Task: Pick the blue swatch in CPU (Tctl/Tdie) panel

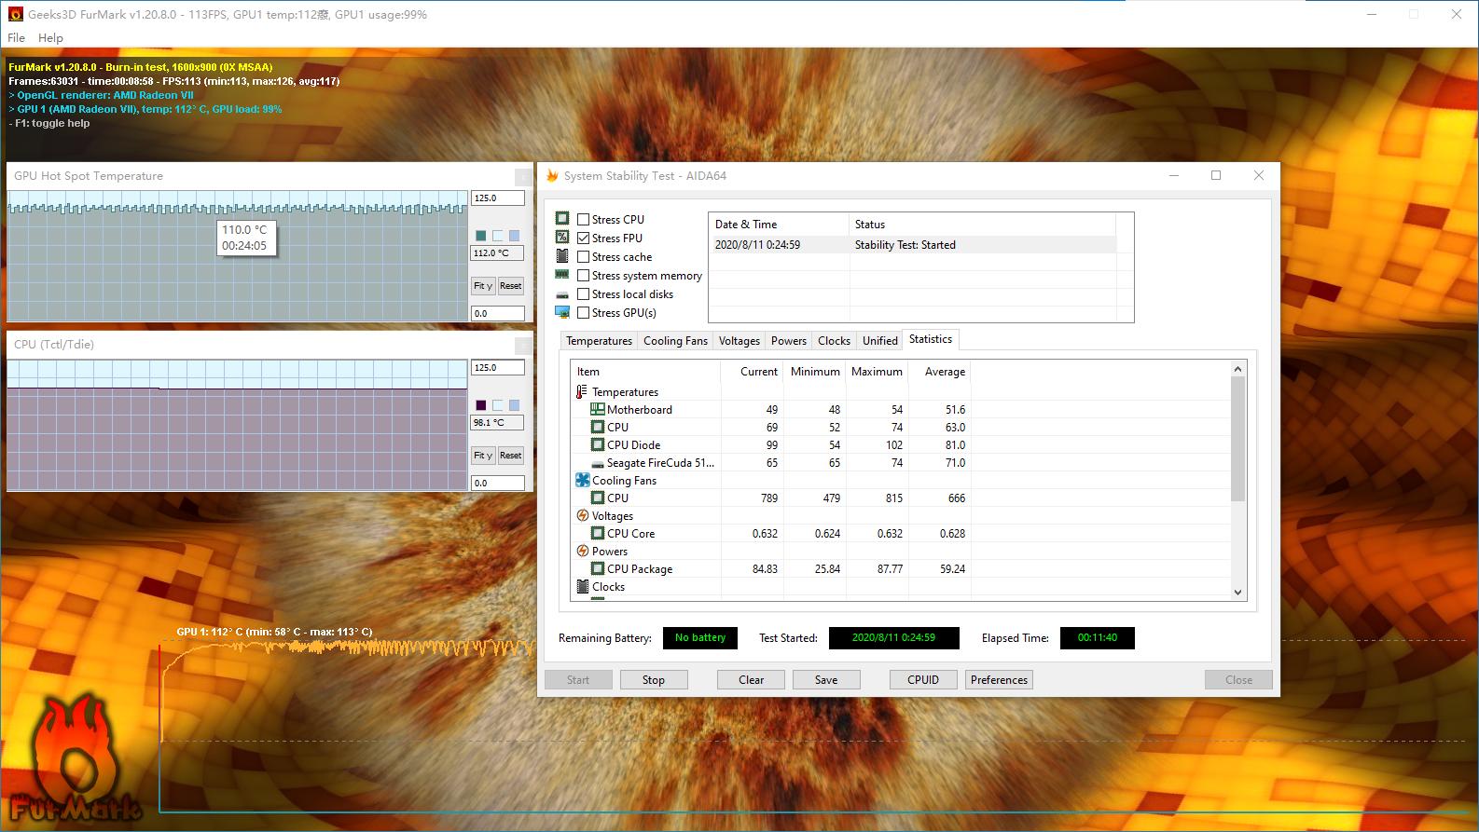Action: pos(514,405)
